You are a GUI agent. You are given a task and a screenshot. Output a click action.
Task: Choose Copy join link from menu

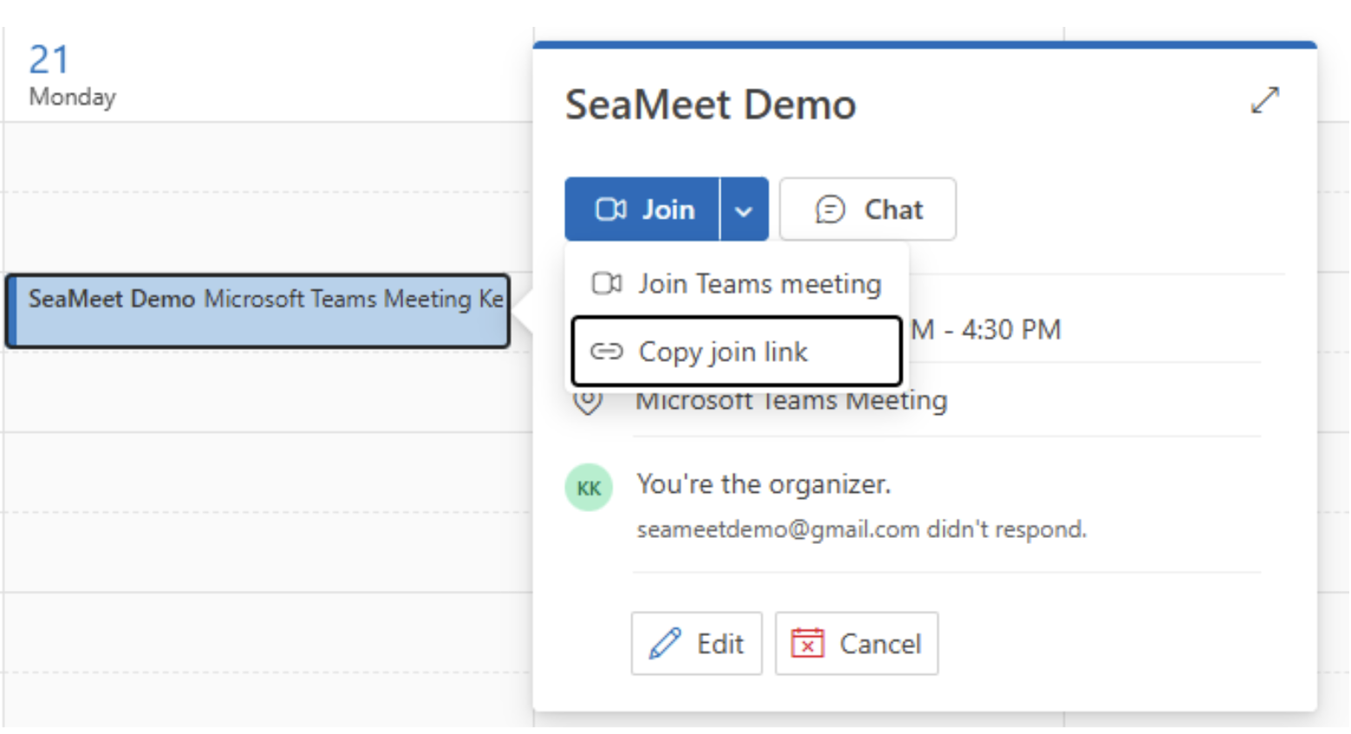pos(736,351)
